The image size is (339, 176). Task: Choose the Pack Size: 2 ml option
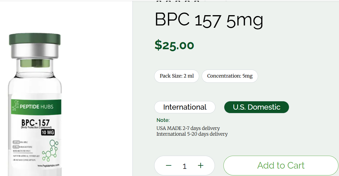[x=177, y=76]
